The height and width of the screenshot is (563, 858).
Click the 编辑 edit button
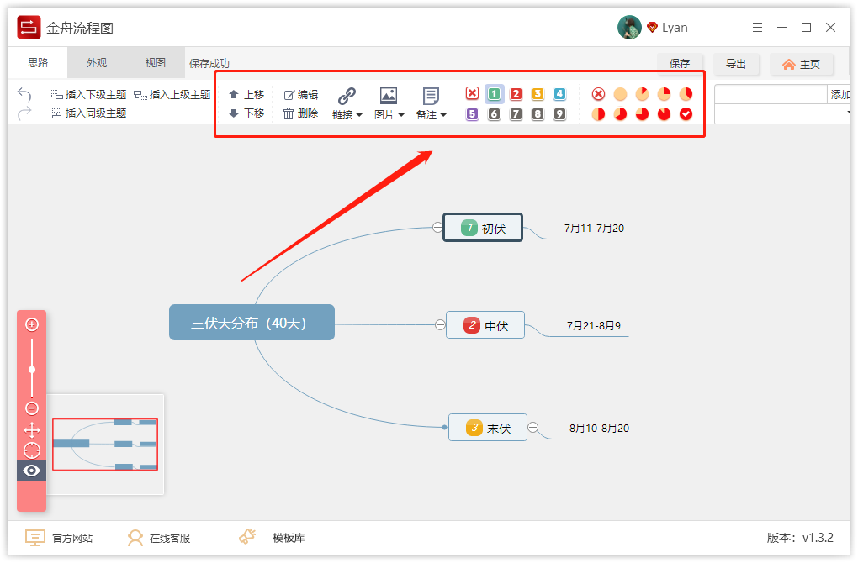point(301,95)
